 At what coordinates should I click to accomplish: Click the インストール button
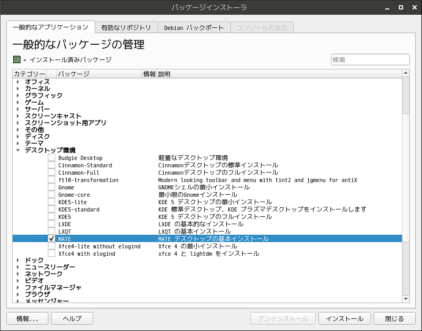pyautogui.click(x=345, y=318)
